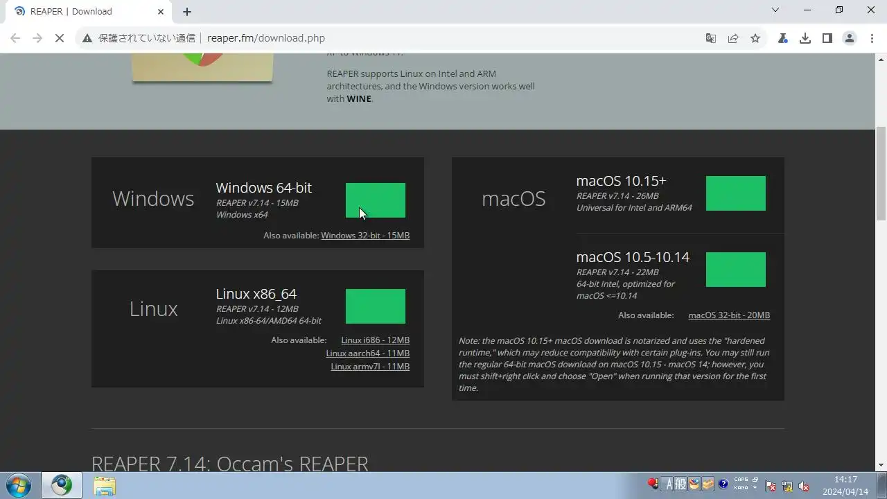
Task: Click the large 'Linux' platform label
Action: click(x=153, y=308)
